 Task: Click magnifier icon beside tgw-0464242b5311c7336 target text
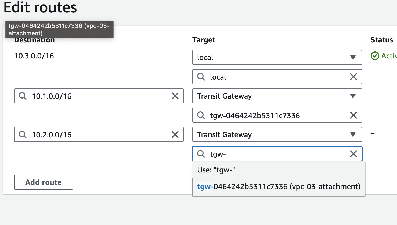(201, 115)
